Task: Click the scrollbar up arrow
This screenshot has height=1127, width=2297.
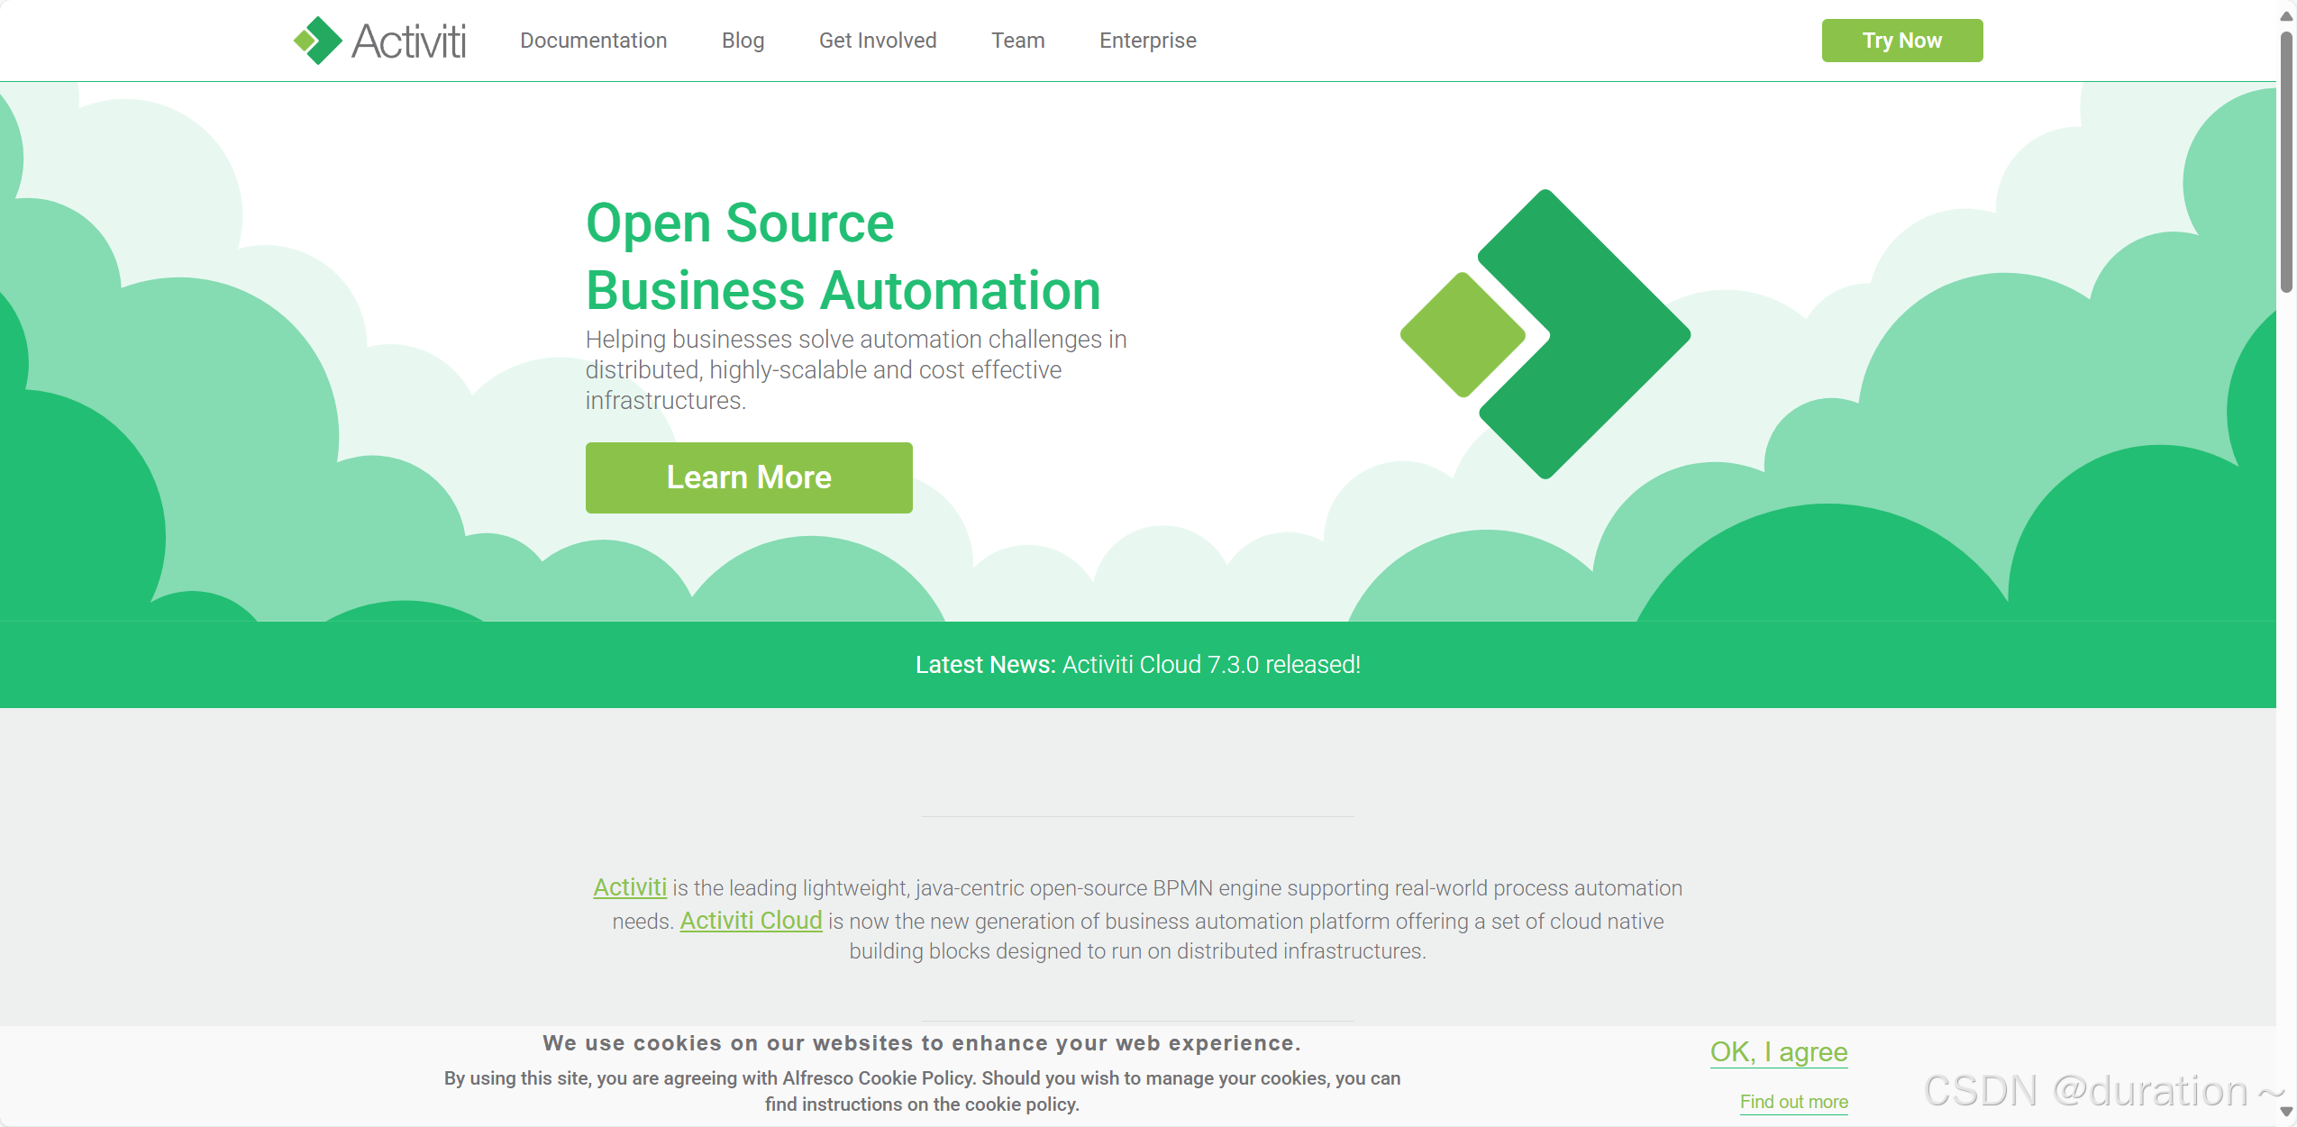Action: click(2286, 15)
